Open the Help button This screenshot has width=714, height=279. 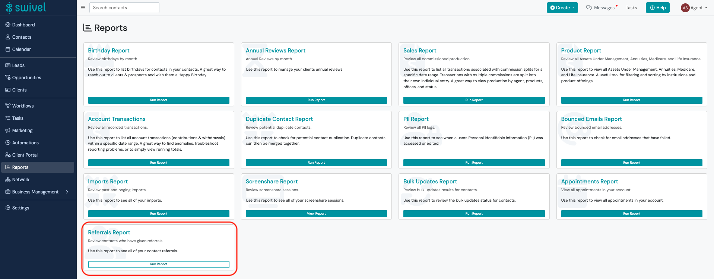[x=658, y=8]
